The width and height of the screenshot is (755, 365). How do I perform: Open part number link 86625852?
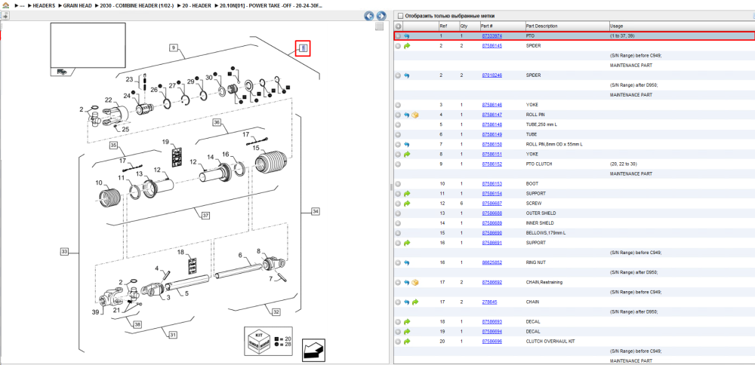tap(492, 262)
